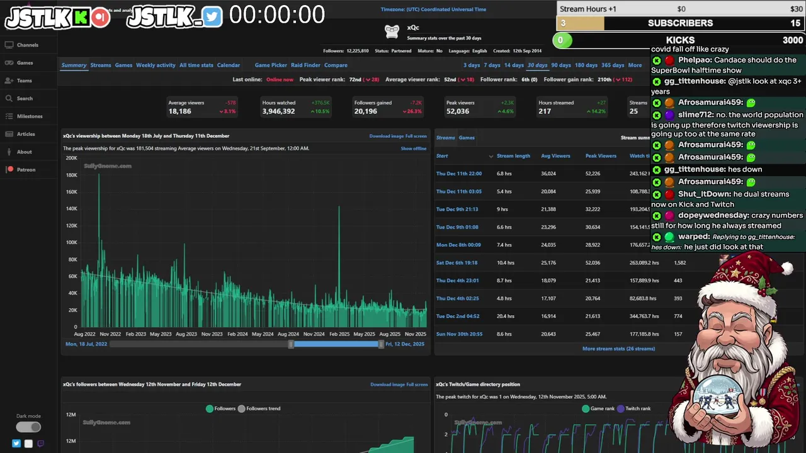806x453 pixels.
Task: Click the Kick badge next to Phelpao's message
Action: 657,60
